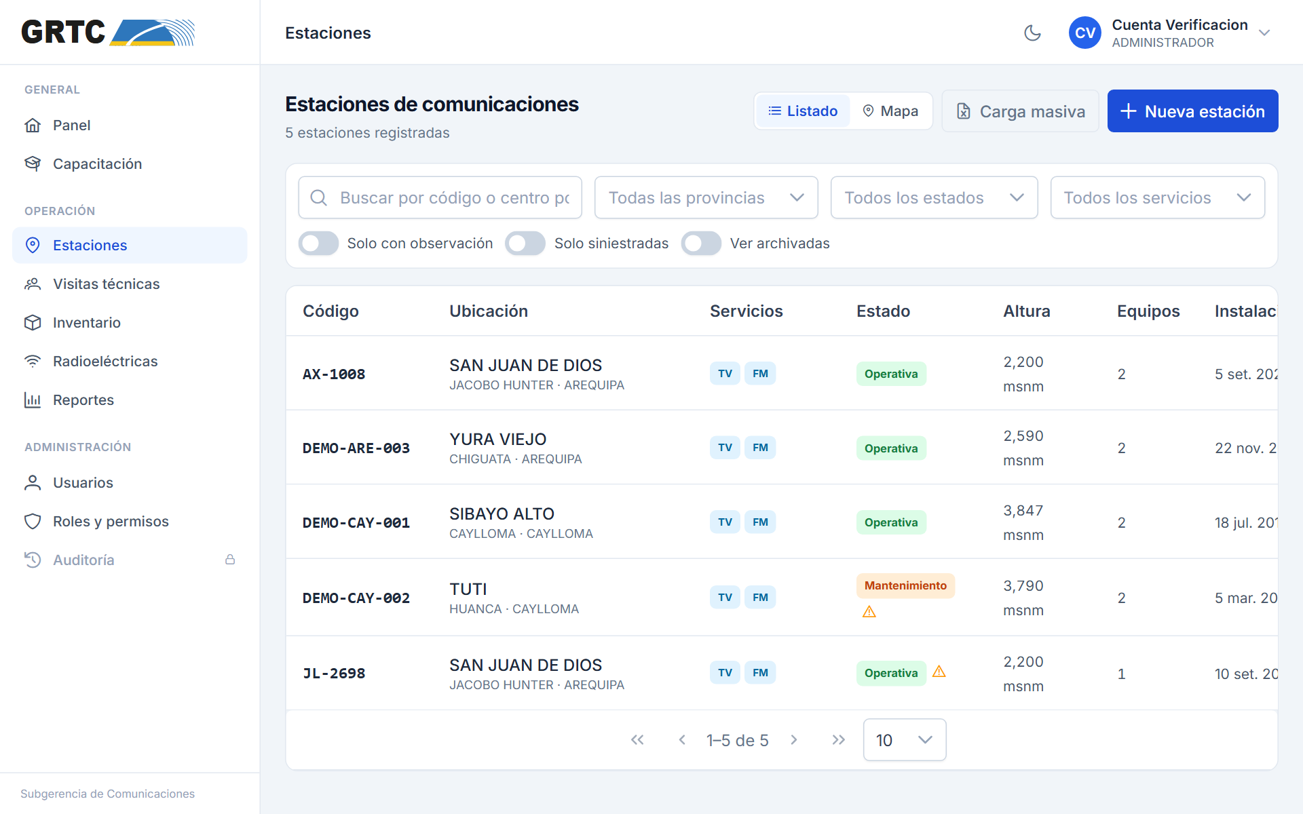Click the search magnifier icon
The height and width of the screenshot is (814, 1303).
click(318, 197)
